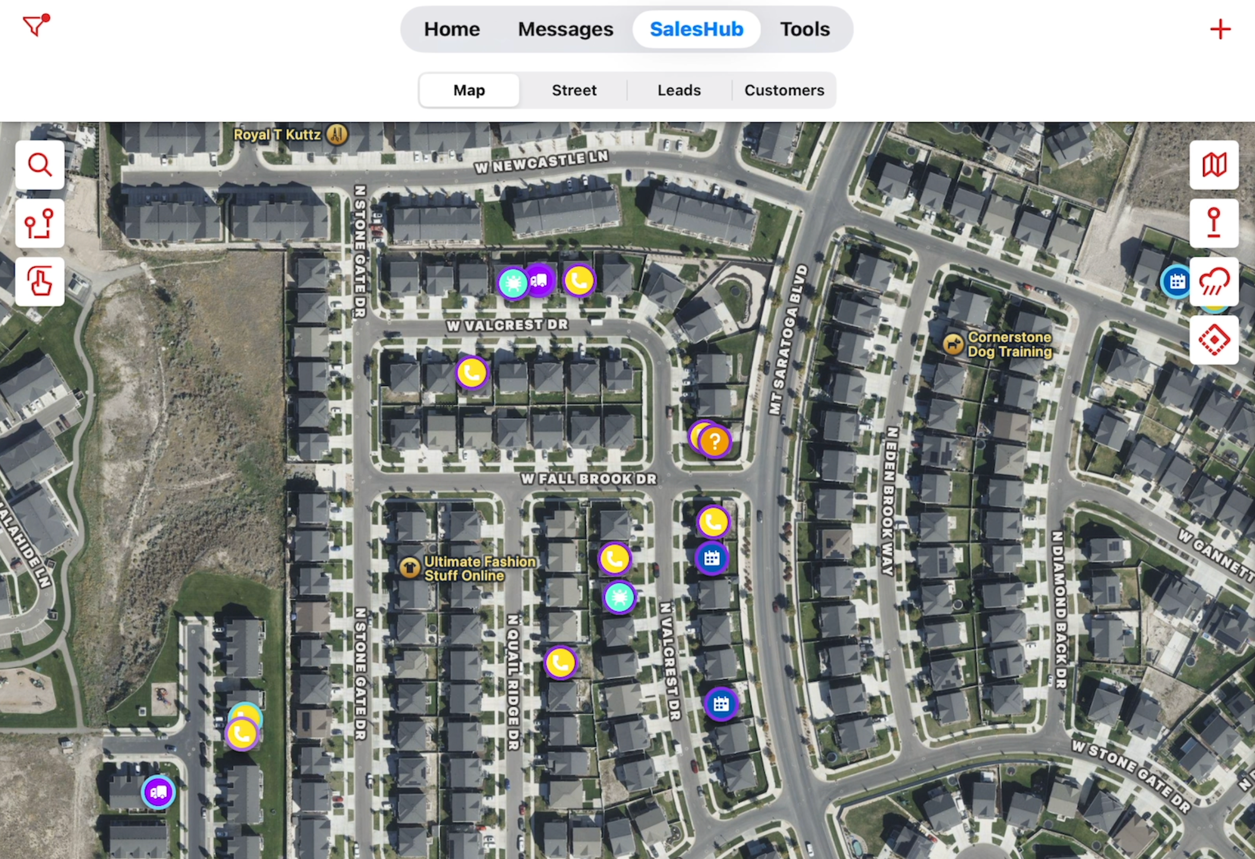
Task: Tap phone pin beside N Quail Ridge Dr
Action: (x=561, y=662)
